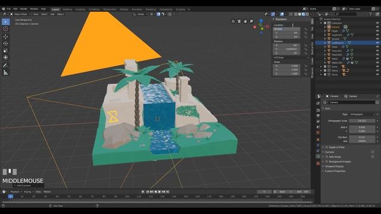The image size is (381, 214).
Task: Open the Global orientation dropdown
Action: pyautogui.click(x=140, y=14)
